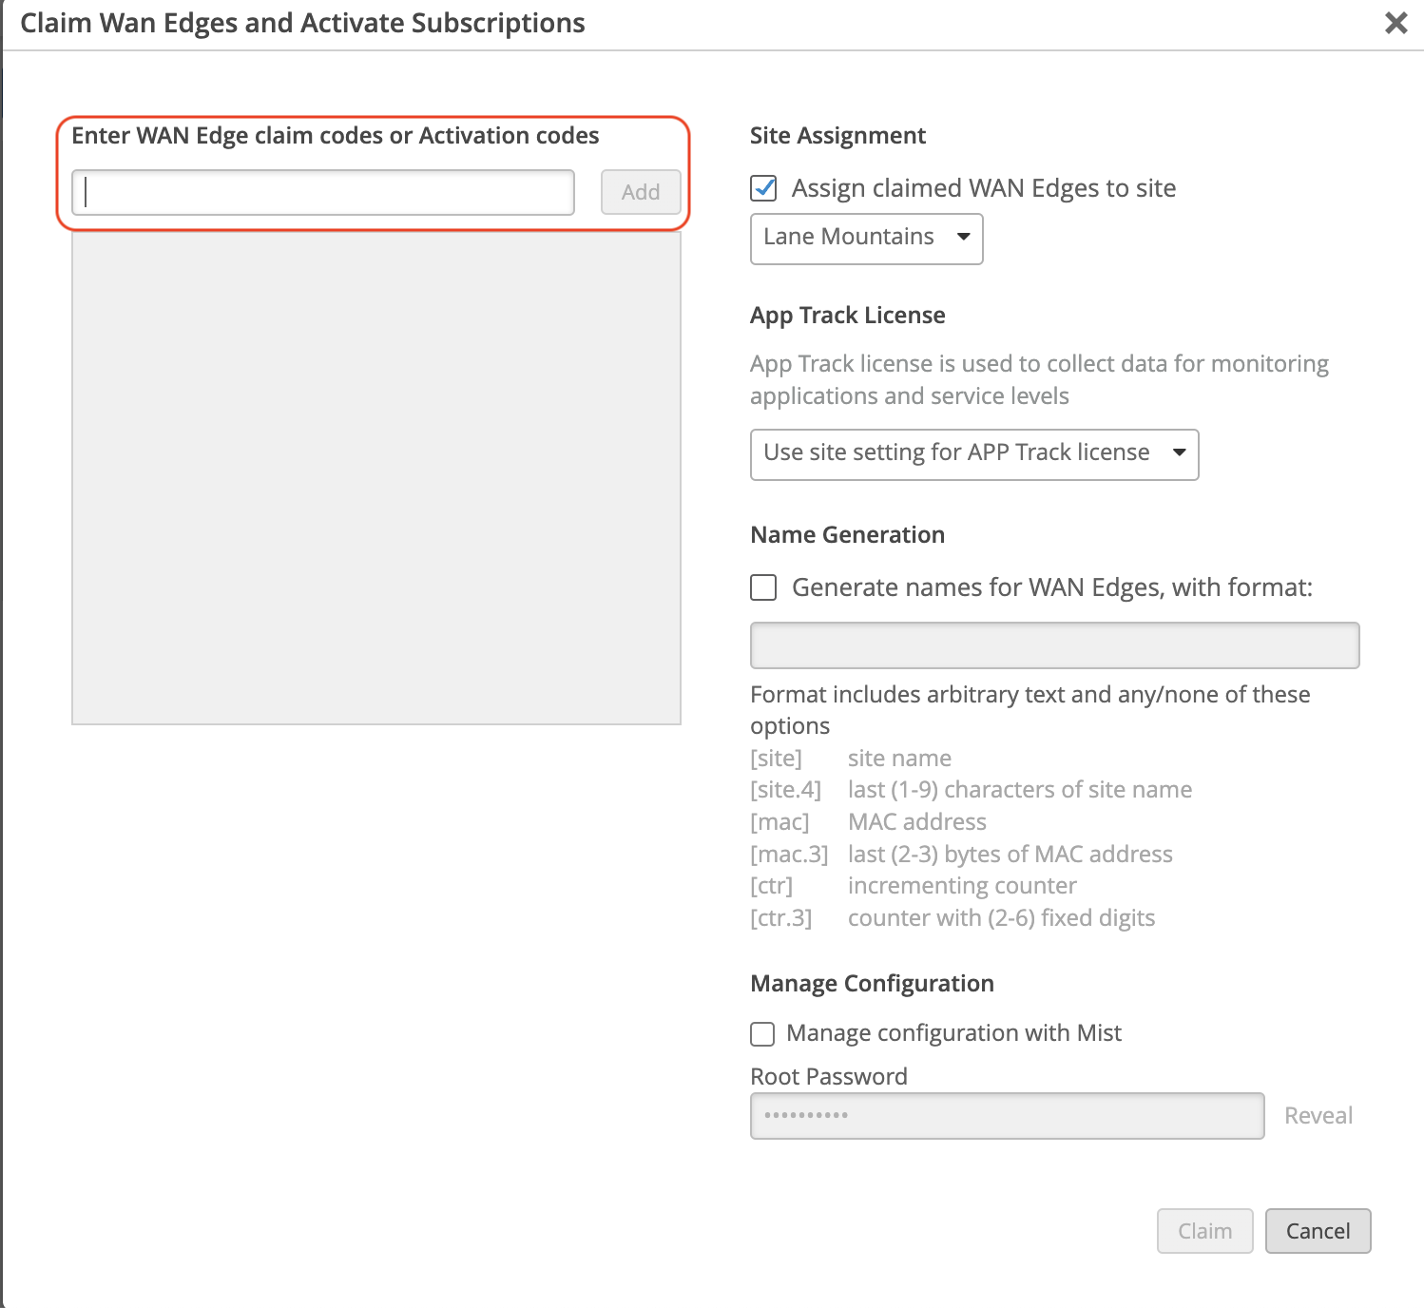Click the [mac] format option
The image size is (1424, 1308).
[779, 822]
